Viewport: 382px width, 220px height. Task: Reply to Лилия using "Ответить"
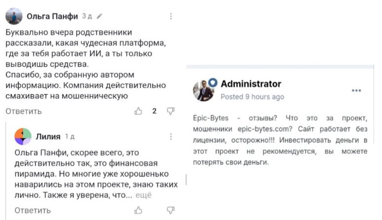pyautogui.click(x=33, y=211)
